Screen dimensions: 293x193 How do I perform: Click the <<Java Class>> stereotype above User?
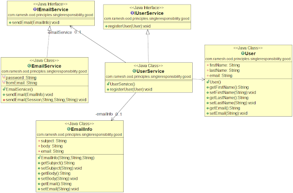pos(248,48)
